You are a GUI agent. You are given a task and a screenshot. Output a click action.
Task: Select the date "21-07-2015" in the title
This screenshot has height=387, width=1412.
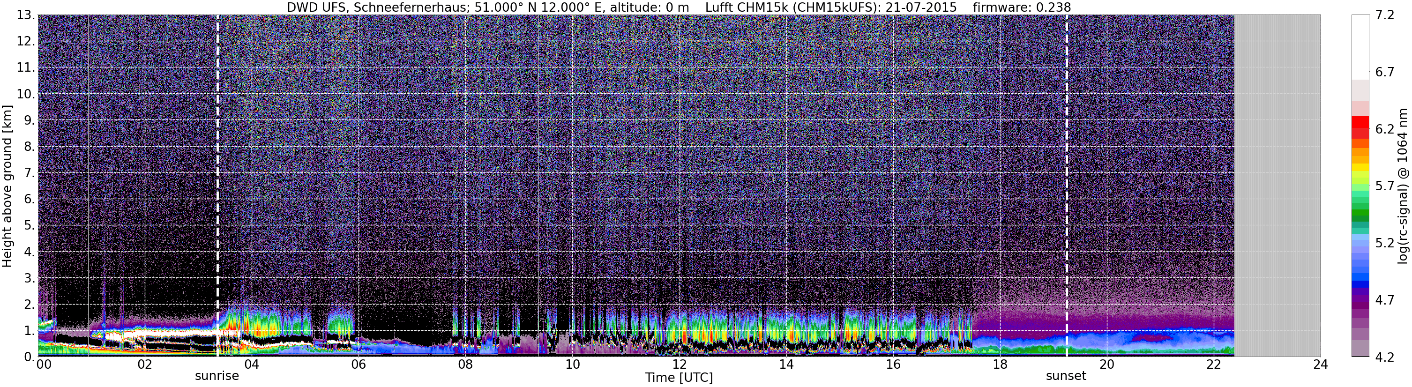point(921,7)
